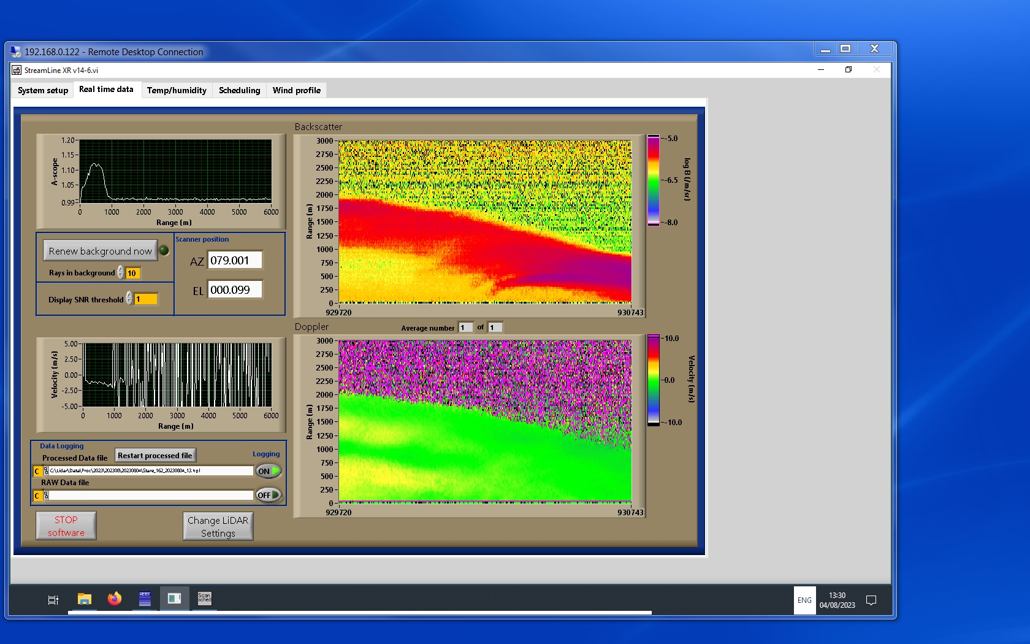Click the AZ scanner position field
This screenshot has height=644, width=1030.
[235, 260]
